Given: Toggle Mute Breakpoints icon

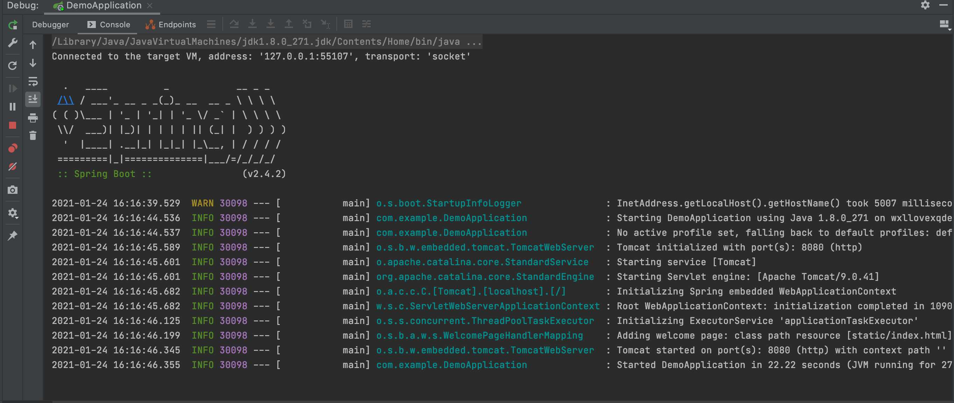Looking at the screenshot, I should [x=13, y=167].
